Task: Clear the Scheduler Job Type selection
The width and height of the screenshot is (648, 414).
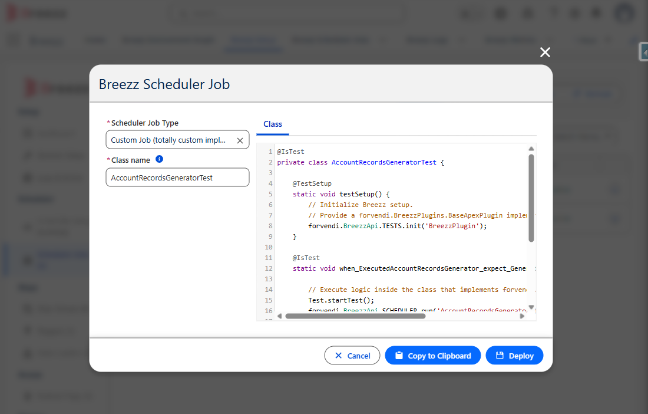Action: pyautogui.click(x=240, y=140)
